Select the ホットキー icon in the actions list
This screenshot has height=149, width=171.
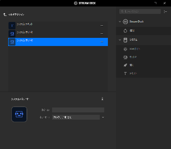pos(125,57)
